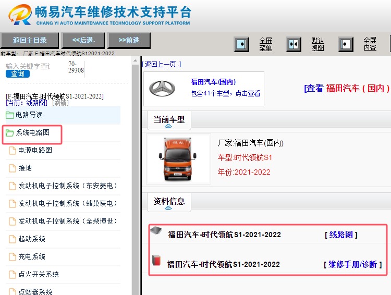
Task: Click gray chip icon on 线路图 row
Action: (156, 231)
